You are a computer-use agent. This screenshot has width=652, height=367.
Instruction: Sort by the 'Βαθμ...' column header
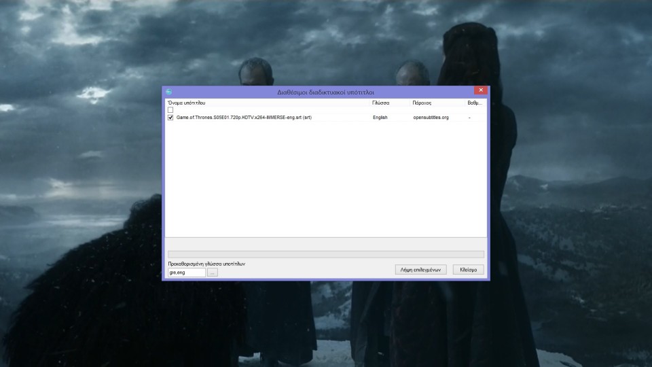[x=475, y=103]
